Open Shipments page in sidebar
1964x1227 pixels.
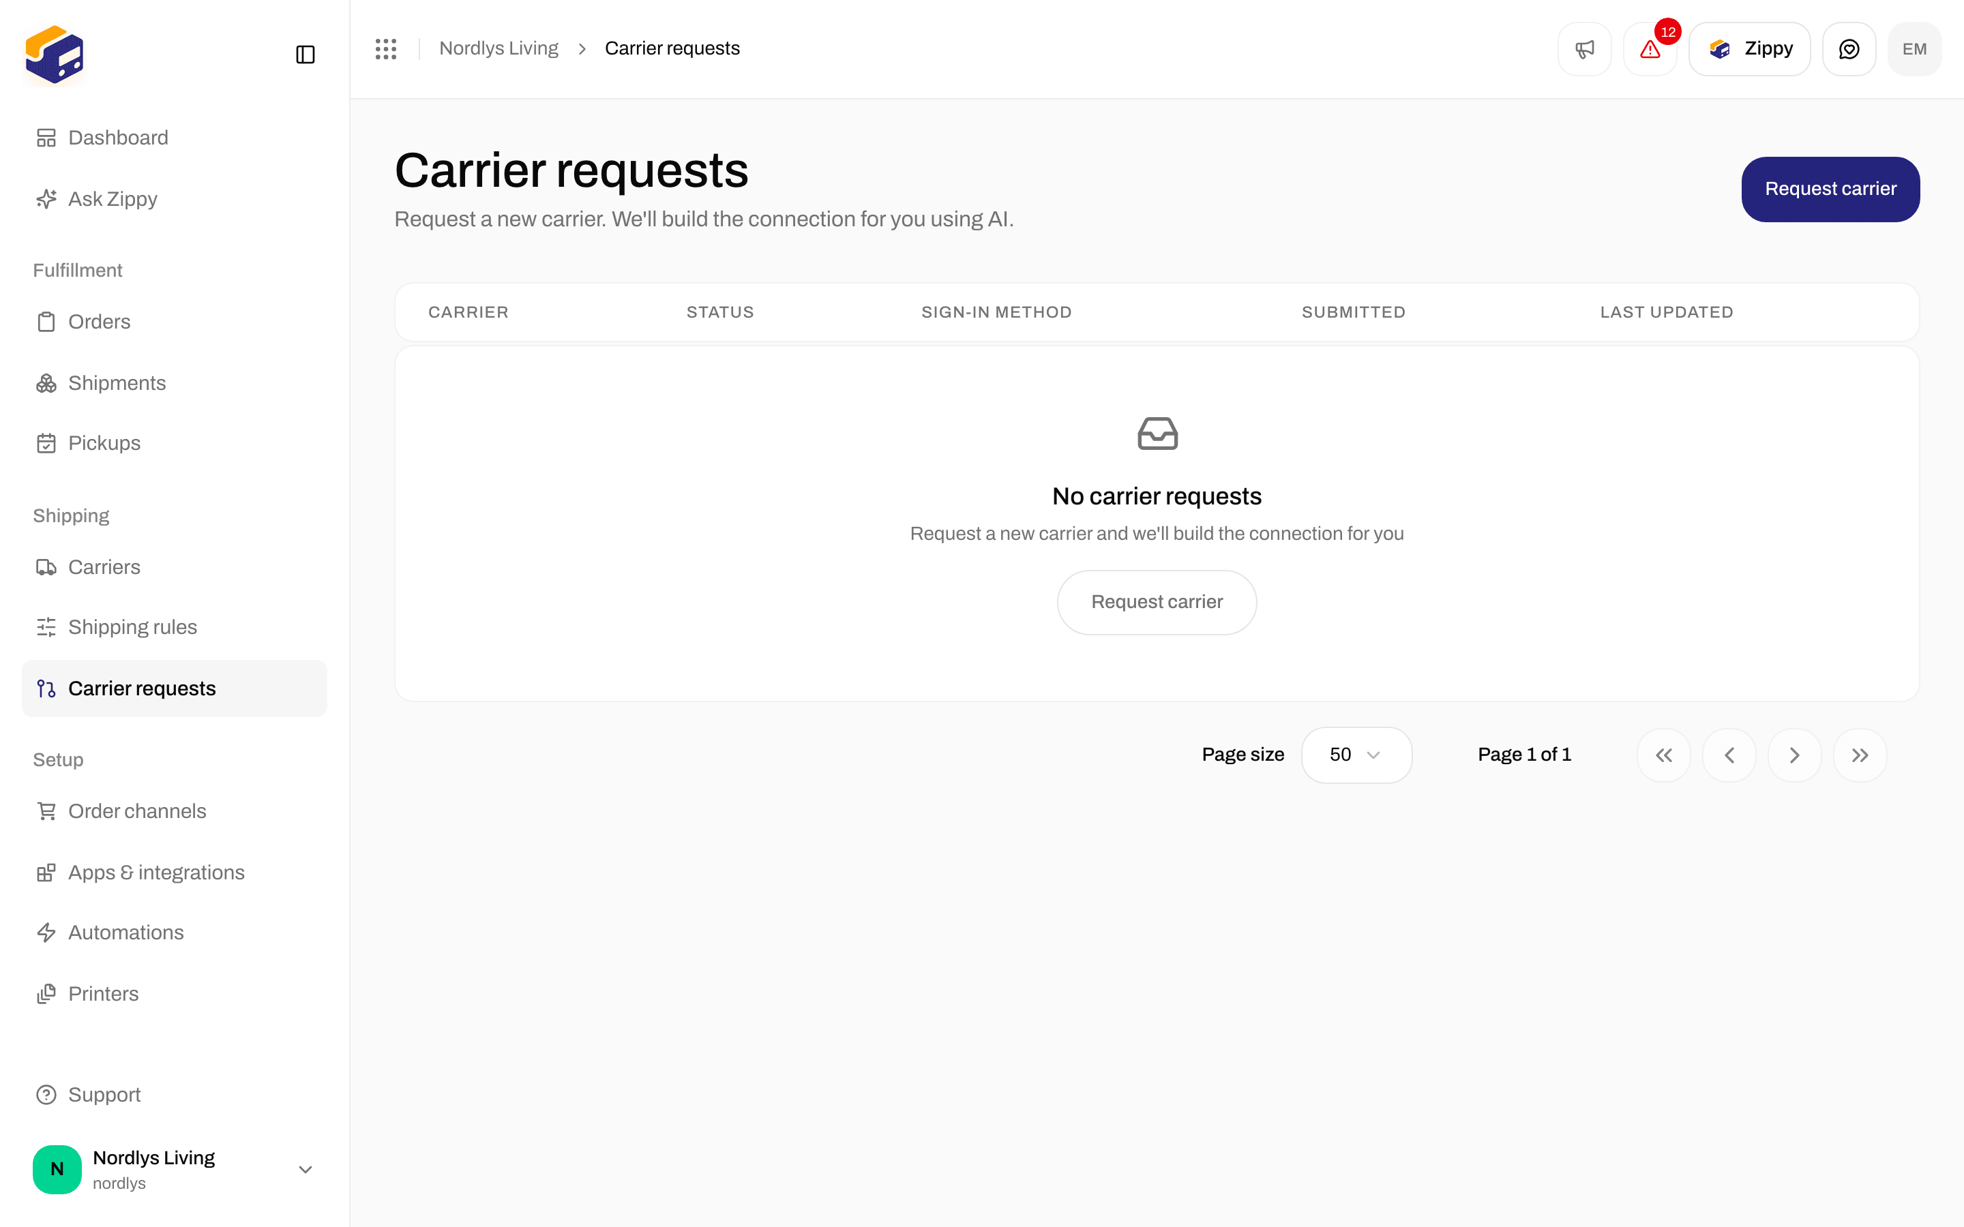(x=175, y=383)
